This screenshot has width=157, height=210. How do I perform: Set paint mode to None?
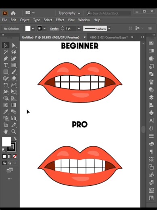[x=15, y=156]
